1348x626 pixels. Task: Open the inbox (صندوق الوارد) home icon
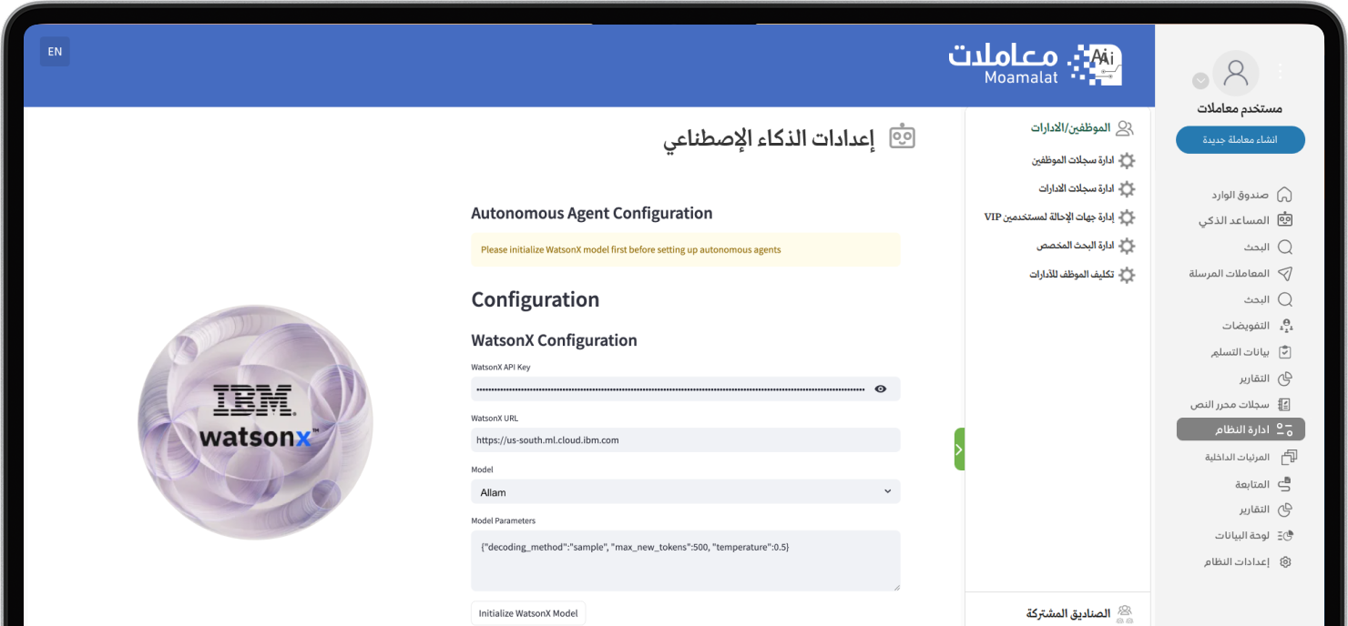pos(1284,195)
